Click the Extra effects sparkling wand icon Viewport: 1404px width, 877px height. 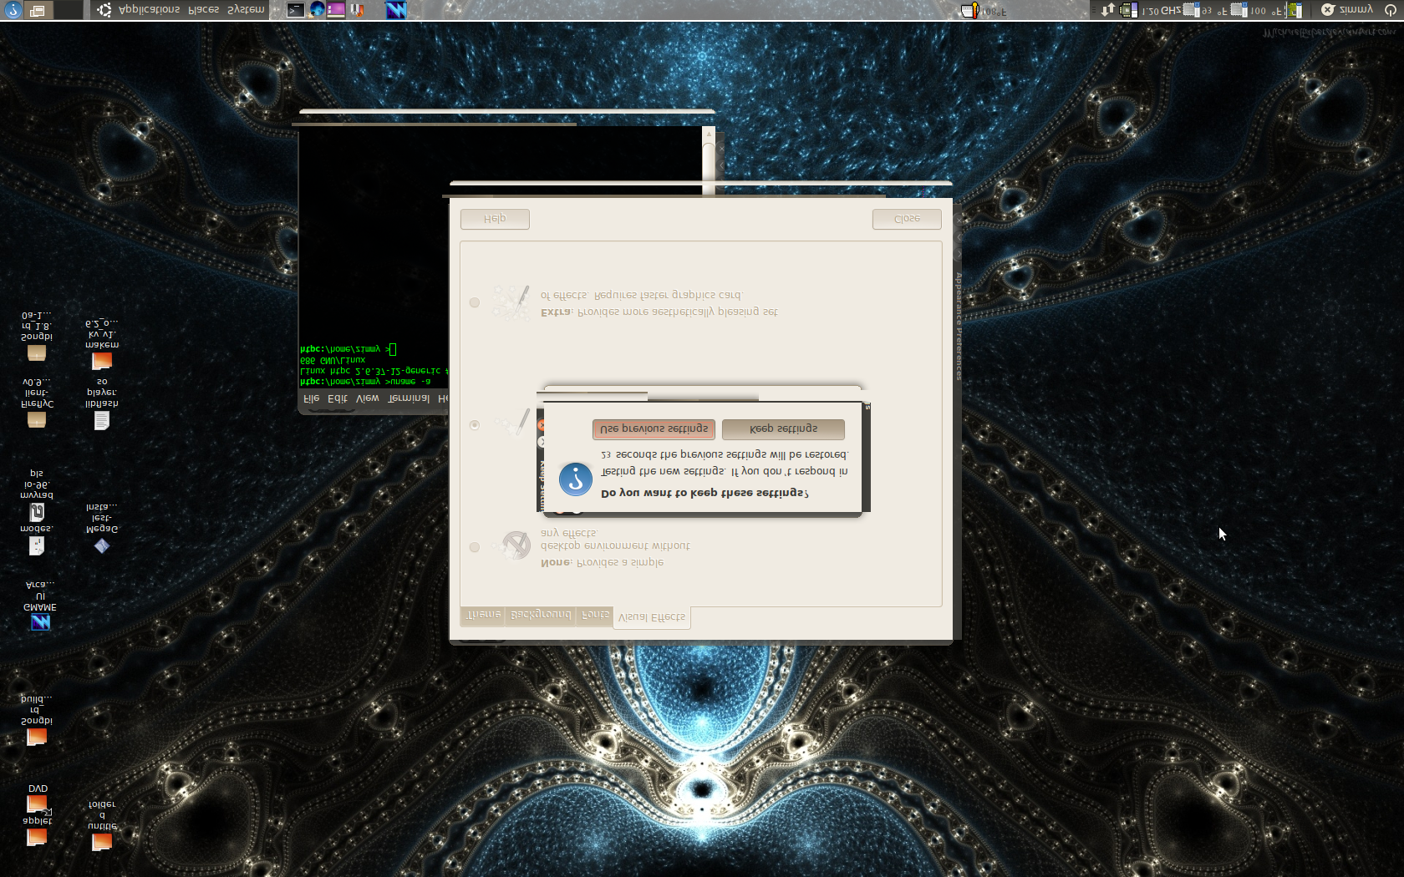pos(511,302)
